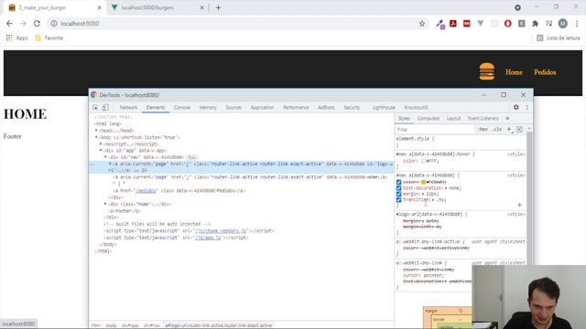Click the browser forward arrow
The width and height of the screenshot is (586, 329).
pyautogui.click(x=23, y=24)
